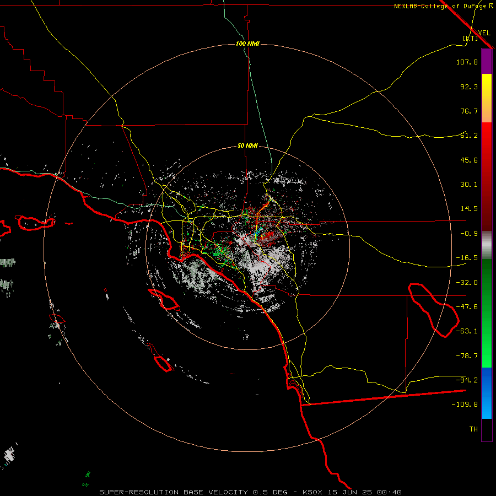This screenshot has height=496, width=496.
Task: Click the -0.9 velocity scale value
Action: (469, 234)
